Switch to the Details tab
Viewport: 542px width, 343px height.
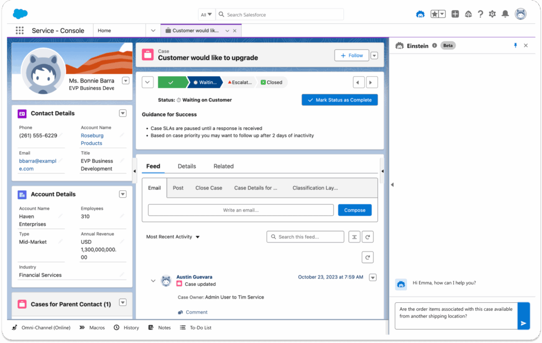click(187, 166)
